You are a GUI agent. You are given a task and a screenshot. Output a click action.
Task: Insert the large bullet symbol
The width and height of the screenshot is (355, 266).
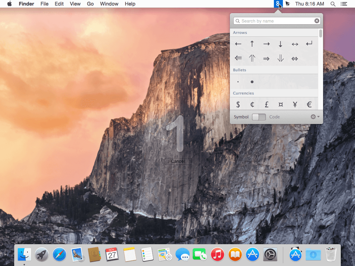[252, 82]
